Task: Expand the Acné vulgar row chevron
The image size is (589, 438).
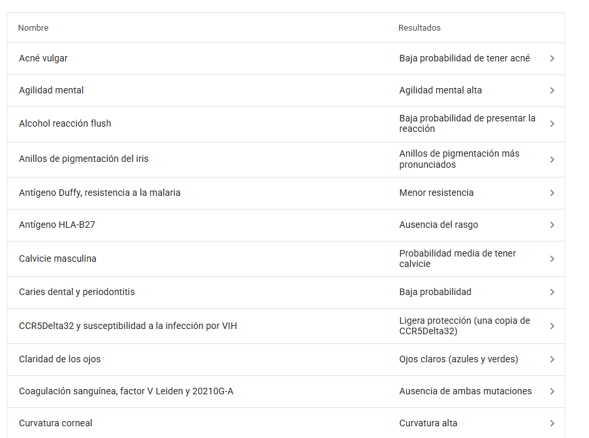Action: coord(552,59)
